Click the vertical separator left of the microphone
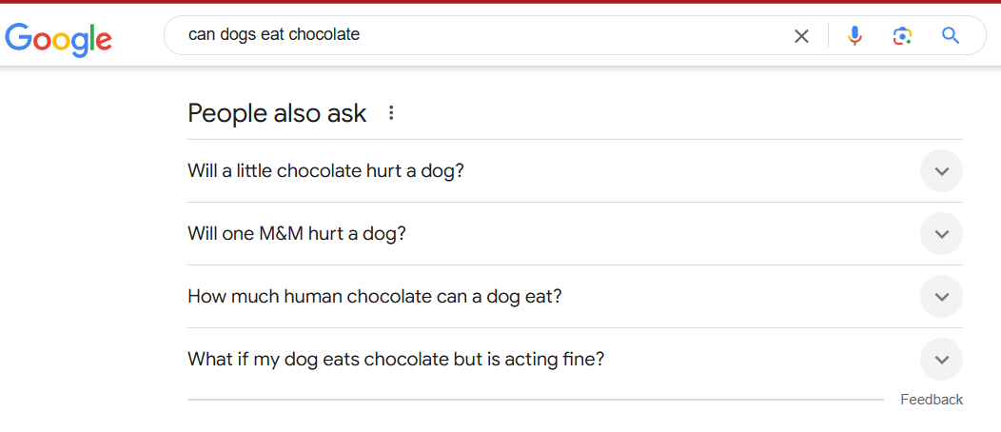 pos(829,36)
